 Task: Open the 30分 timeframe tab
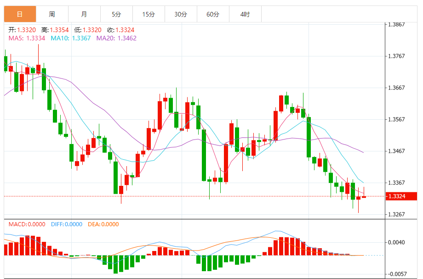181,14
